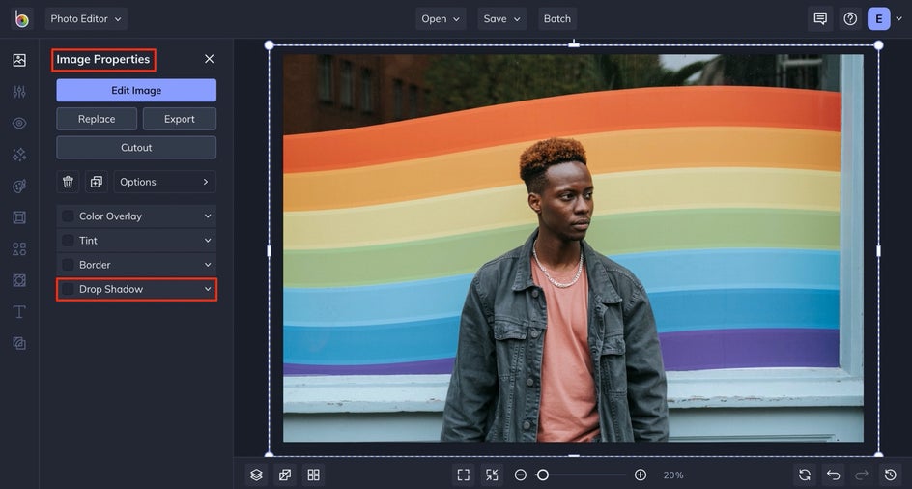Expand the Border section chevron
Viewport: 912px width, 489px height.
point(208,265)
